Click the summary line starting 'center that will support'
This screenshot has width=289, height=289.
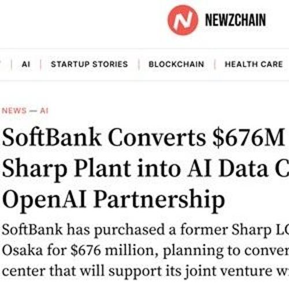pyautogui.click(x=144, y=271)
